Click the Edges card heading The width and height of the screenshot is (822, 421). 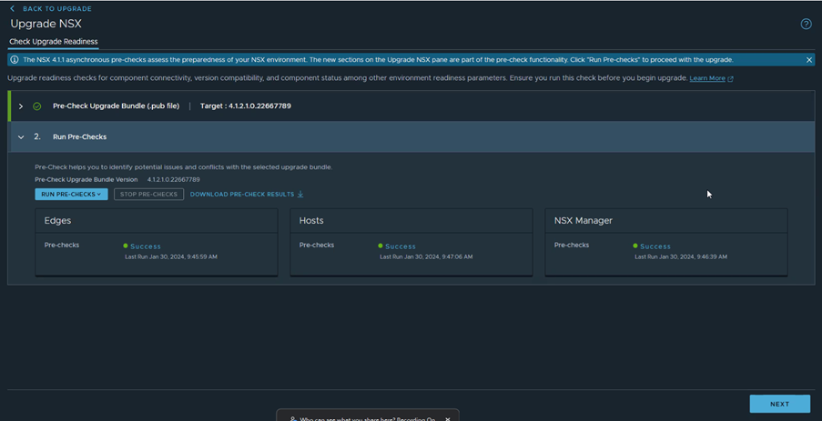point(57,220)
